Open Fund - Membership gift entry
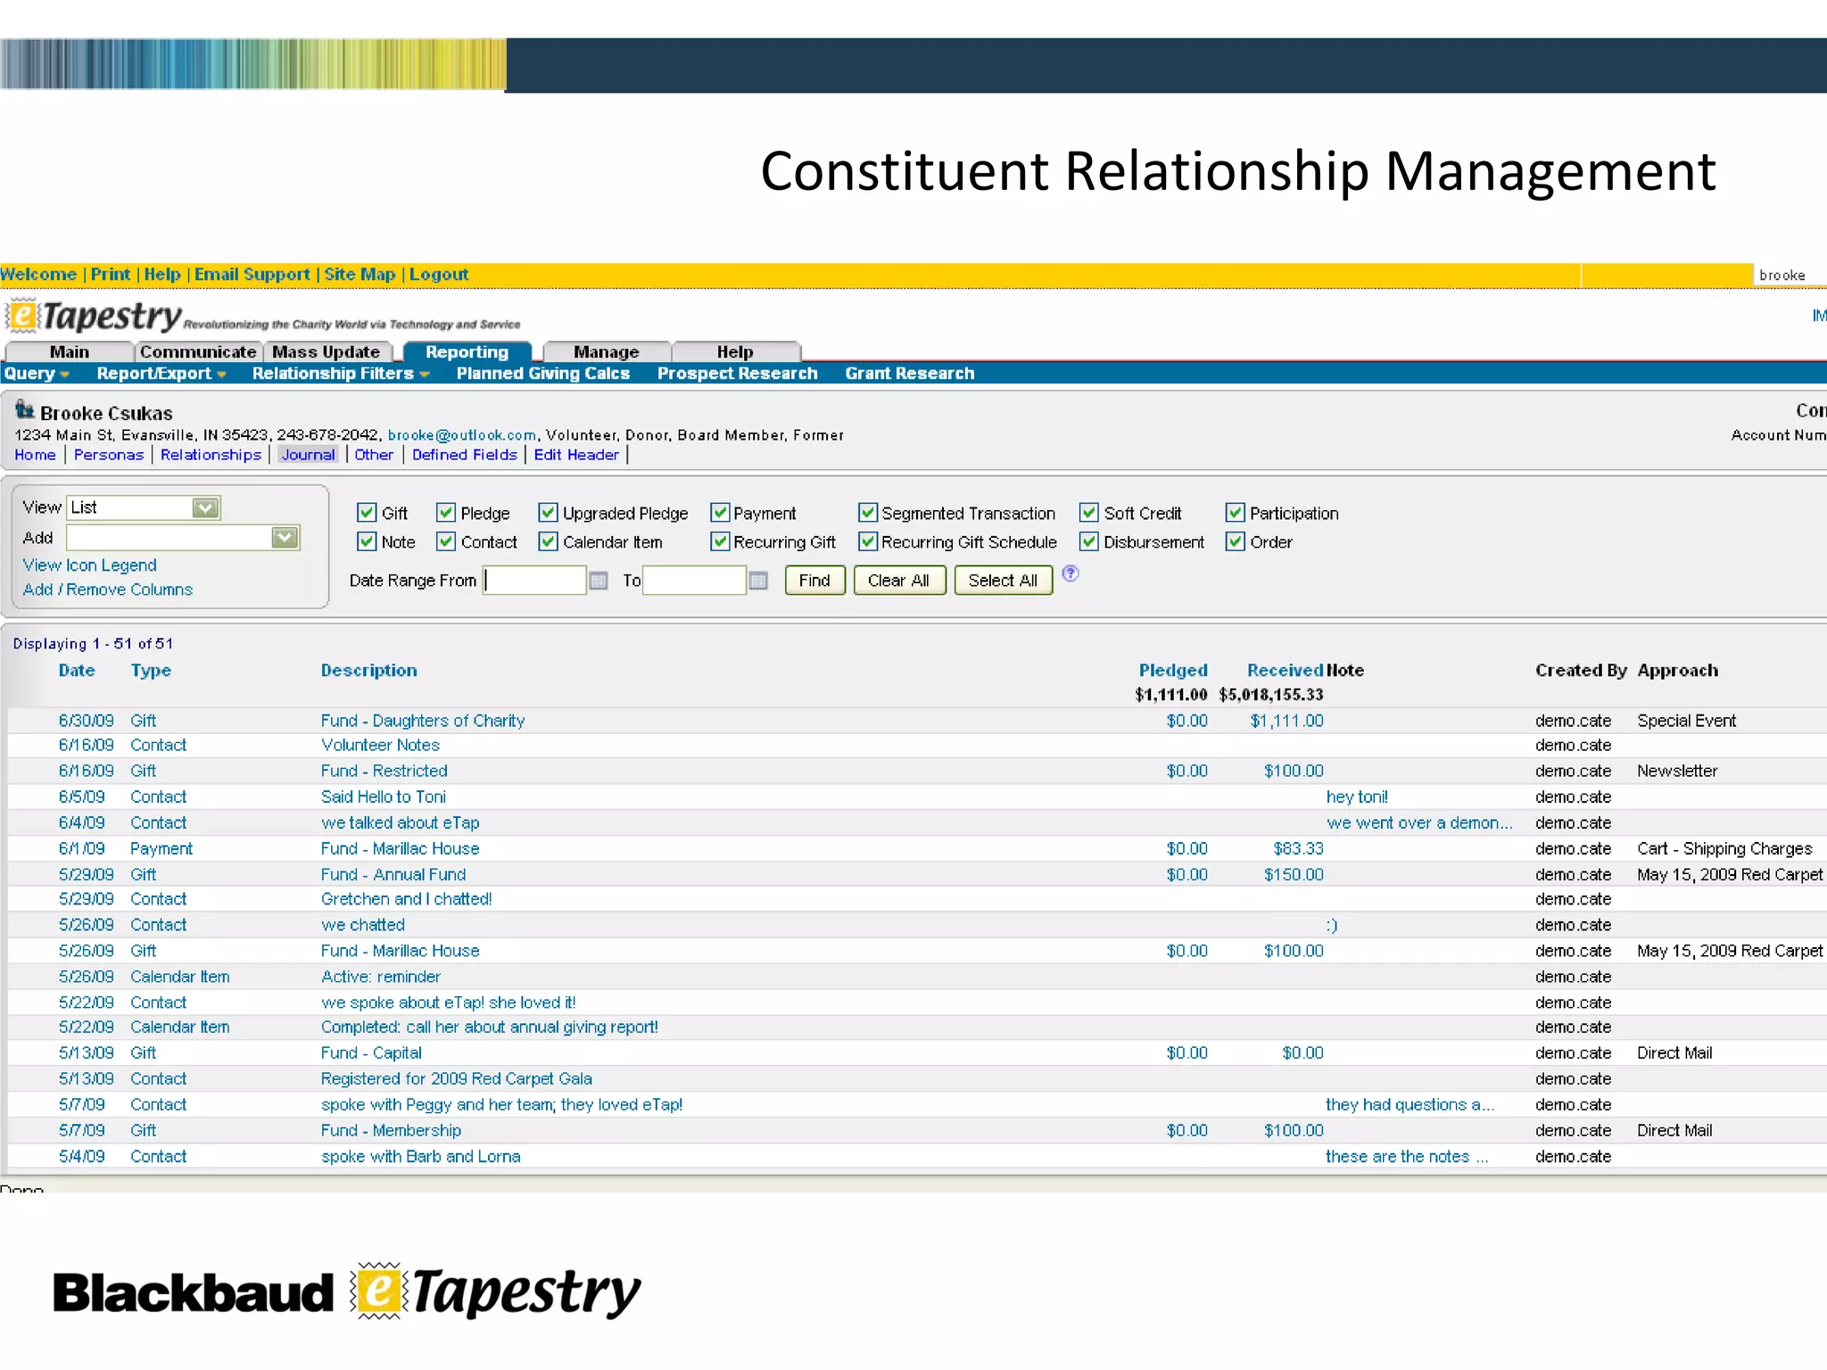Screen dimensions: 1827x1370 [x=391, y=1131]
